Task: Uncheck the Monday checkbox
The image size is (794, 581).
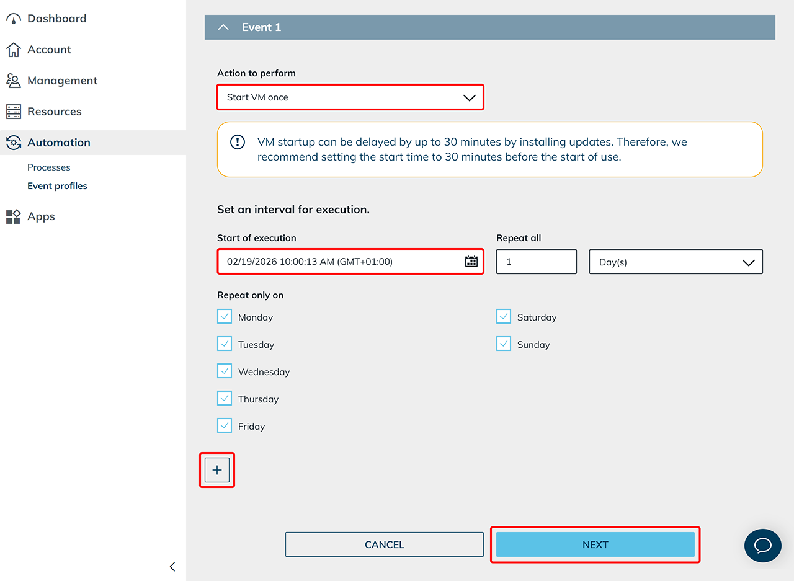Action: (225, 317)
